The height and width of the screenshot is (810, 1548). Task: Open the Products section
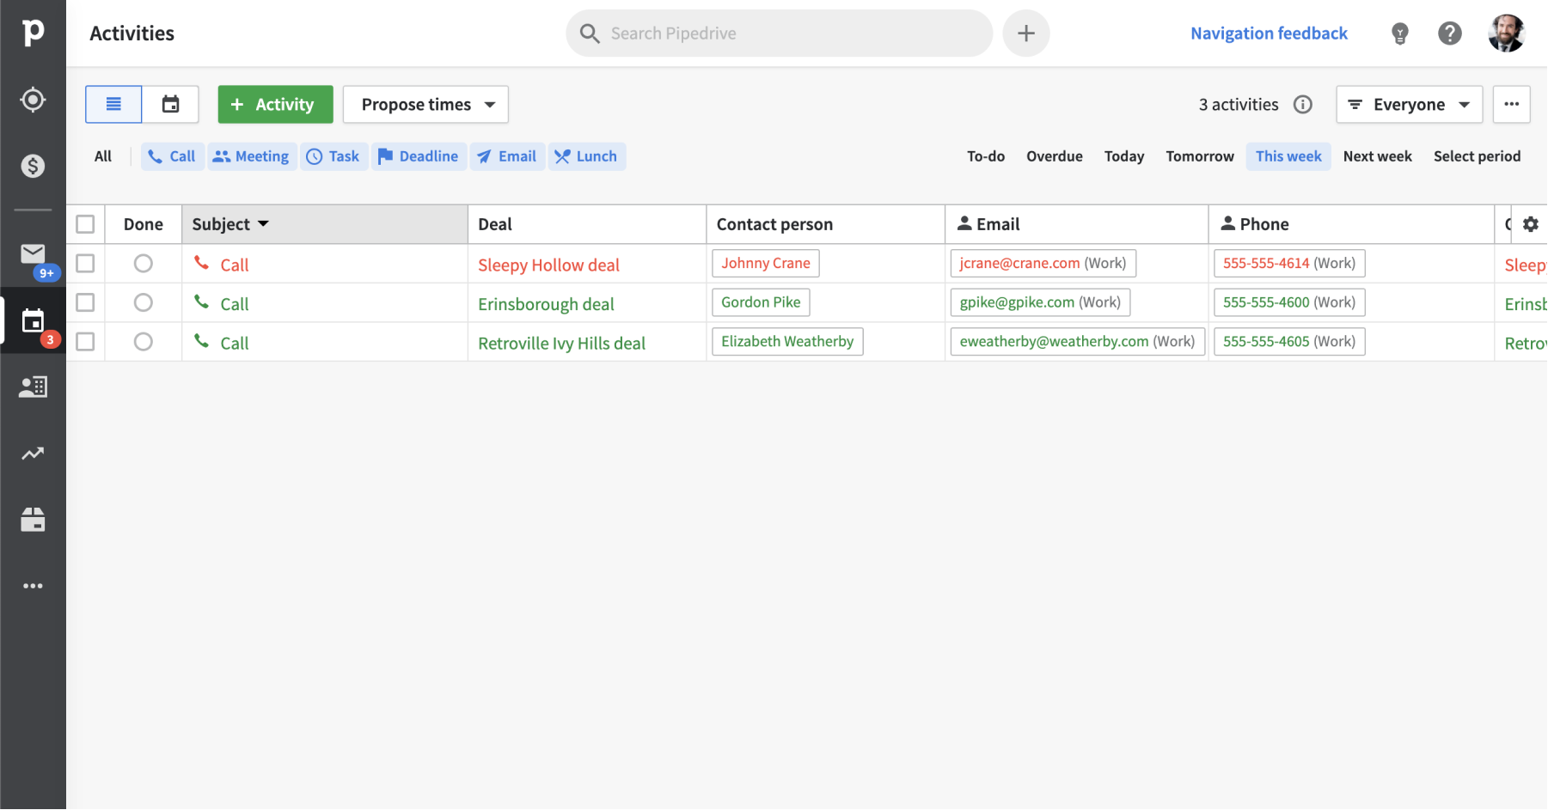[x=33, y=519]
